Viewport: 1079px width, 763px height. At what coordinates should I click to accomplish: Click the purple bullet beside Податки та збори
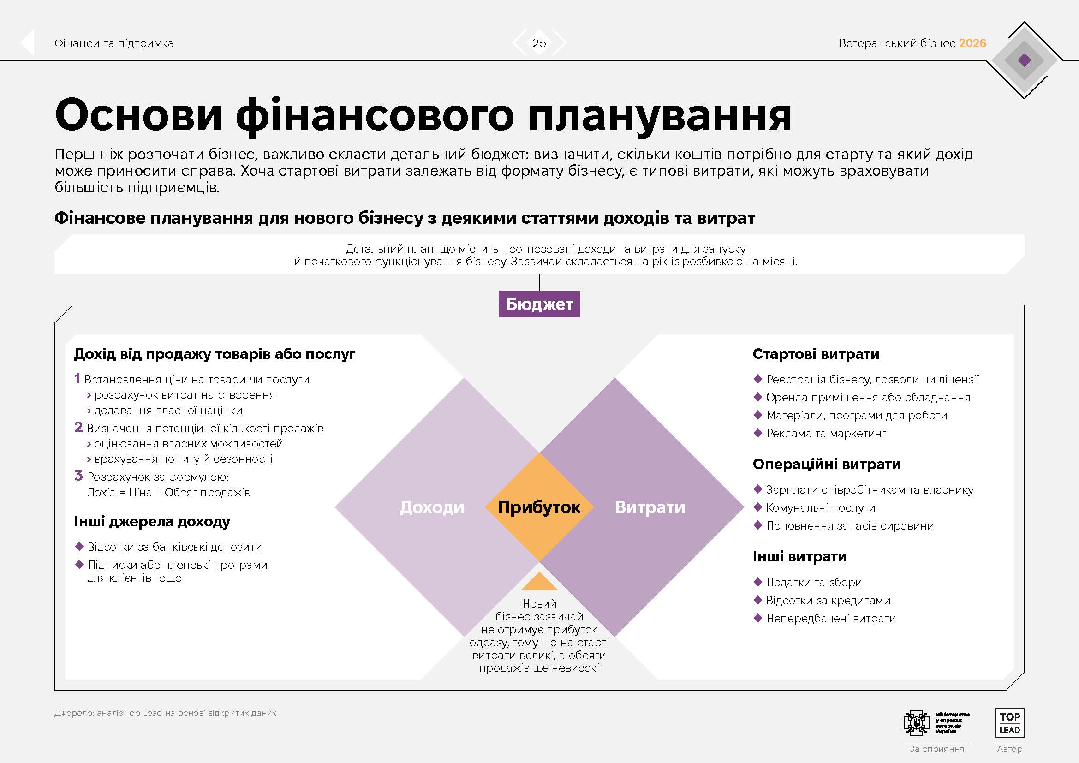(757, 582)
